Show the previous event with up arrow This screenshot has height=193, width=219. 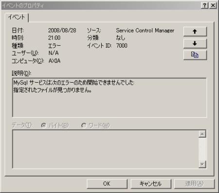(x=195, y=32)
